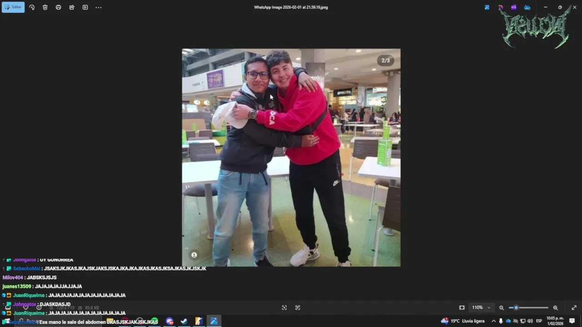Viewport: 582px width, 327px height.
Task: Open the network icon in system tray
Action: pos(522,321)
